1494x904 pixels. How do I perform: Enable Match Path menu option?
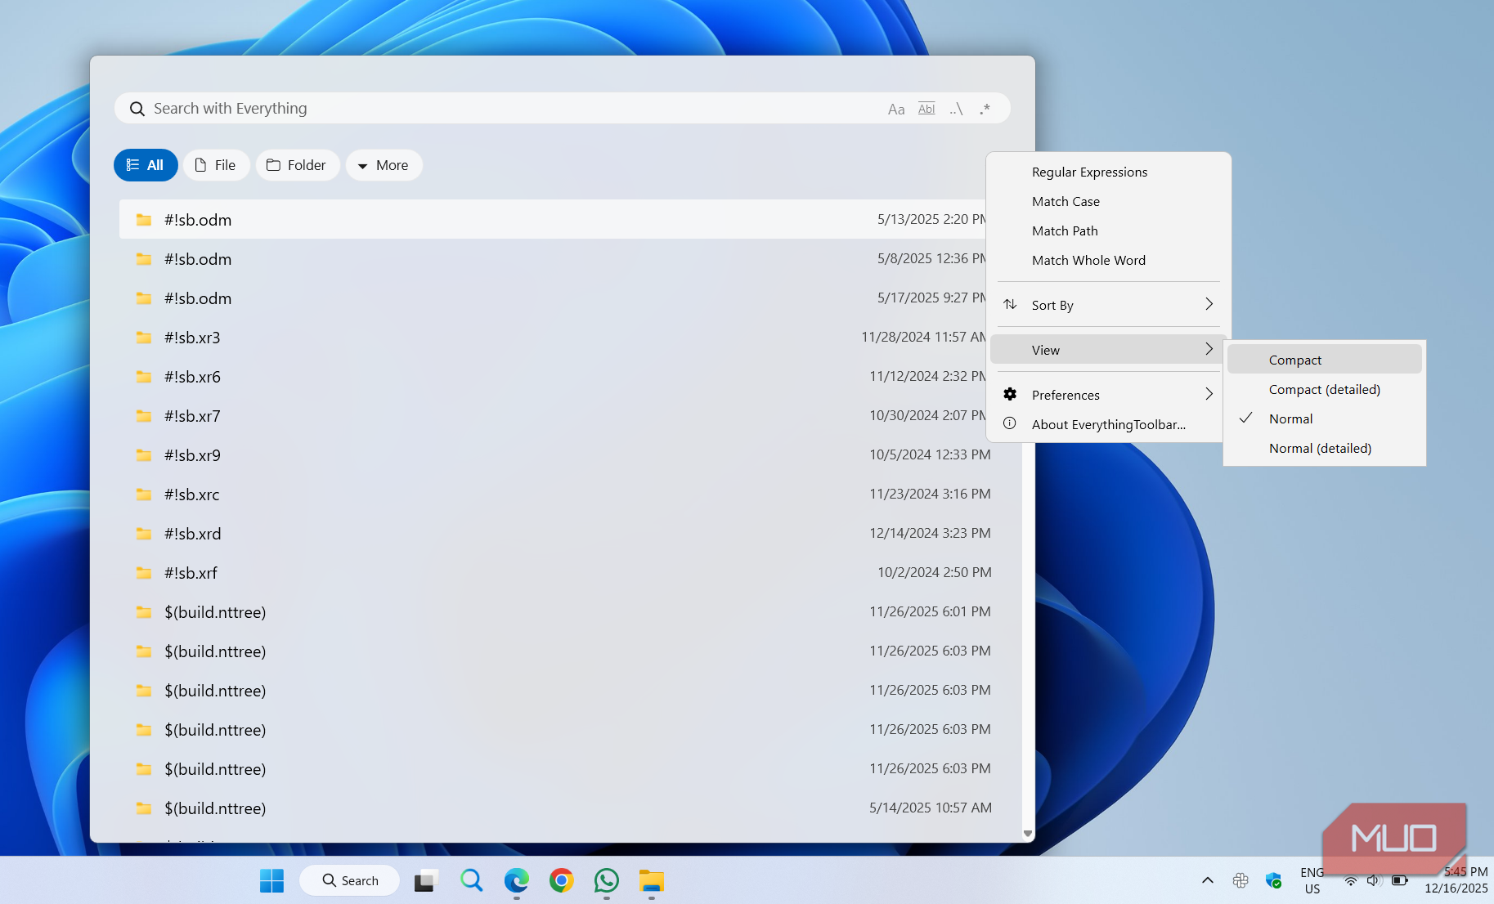[x=1108, y=230]
